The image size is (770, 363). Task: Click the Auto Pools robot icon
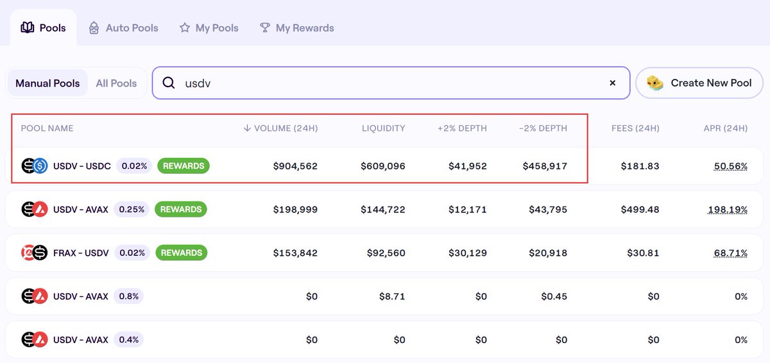[x=94, y=28]
